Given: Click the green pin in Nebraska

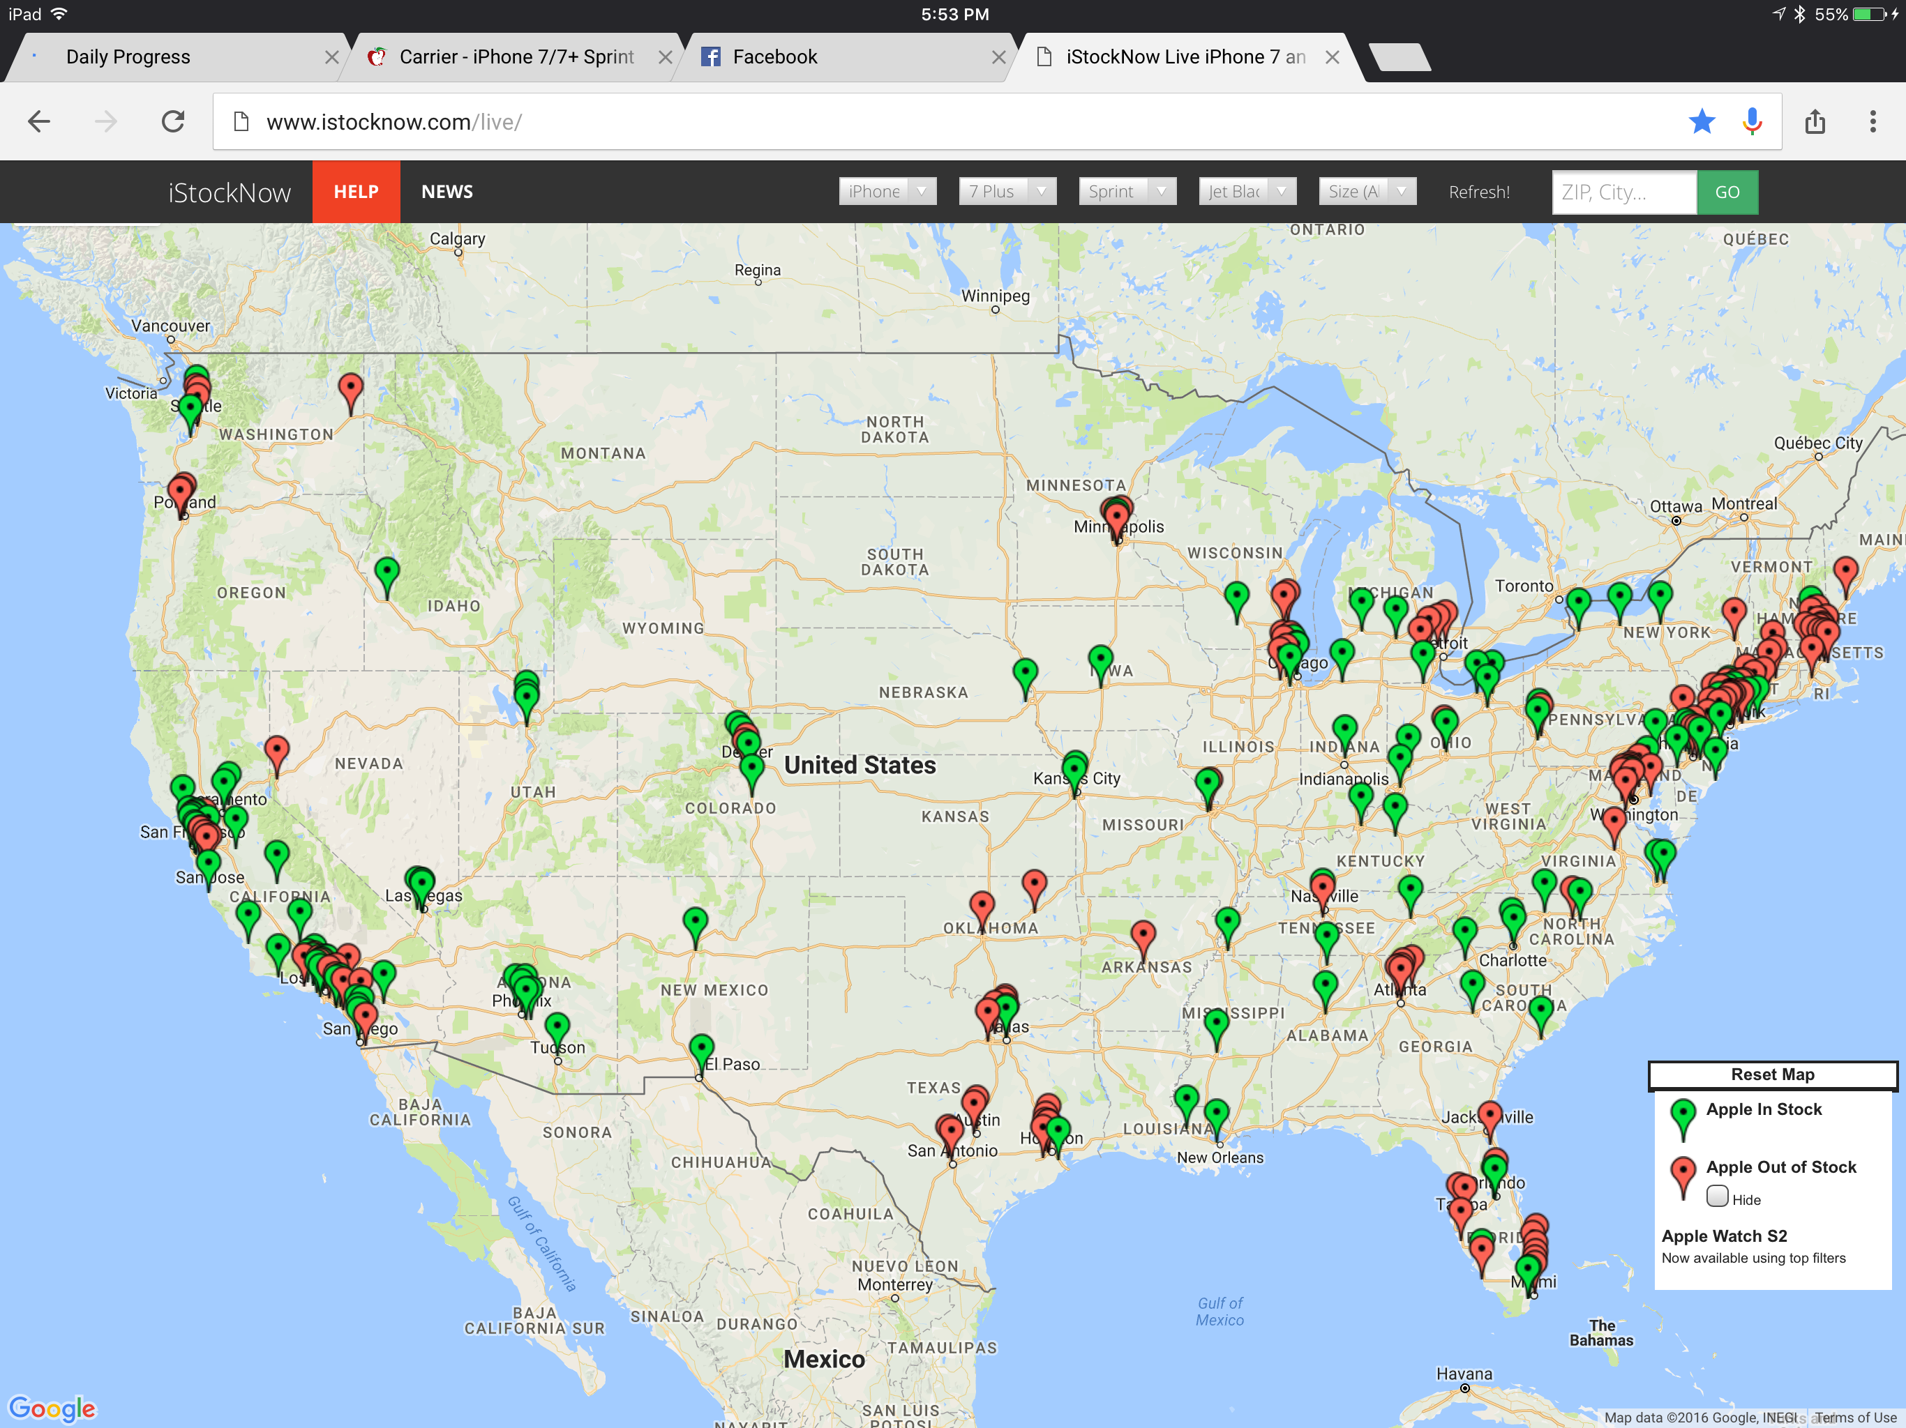Looking at the screenshot, I should tap(1025, 677).
